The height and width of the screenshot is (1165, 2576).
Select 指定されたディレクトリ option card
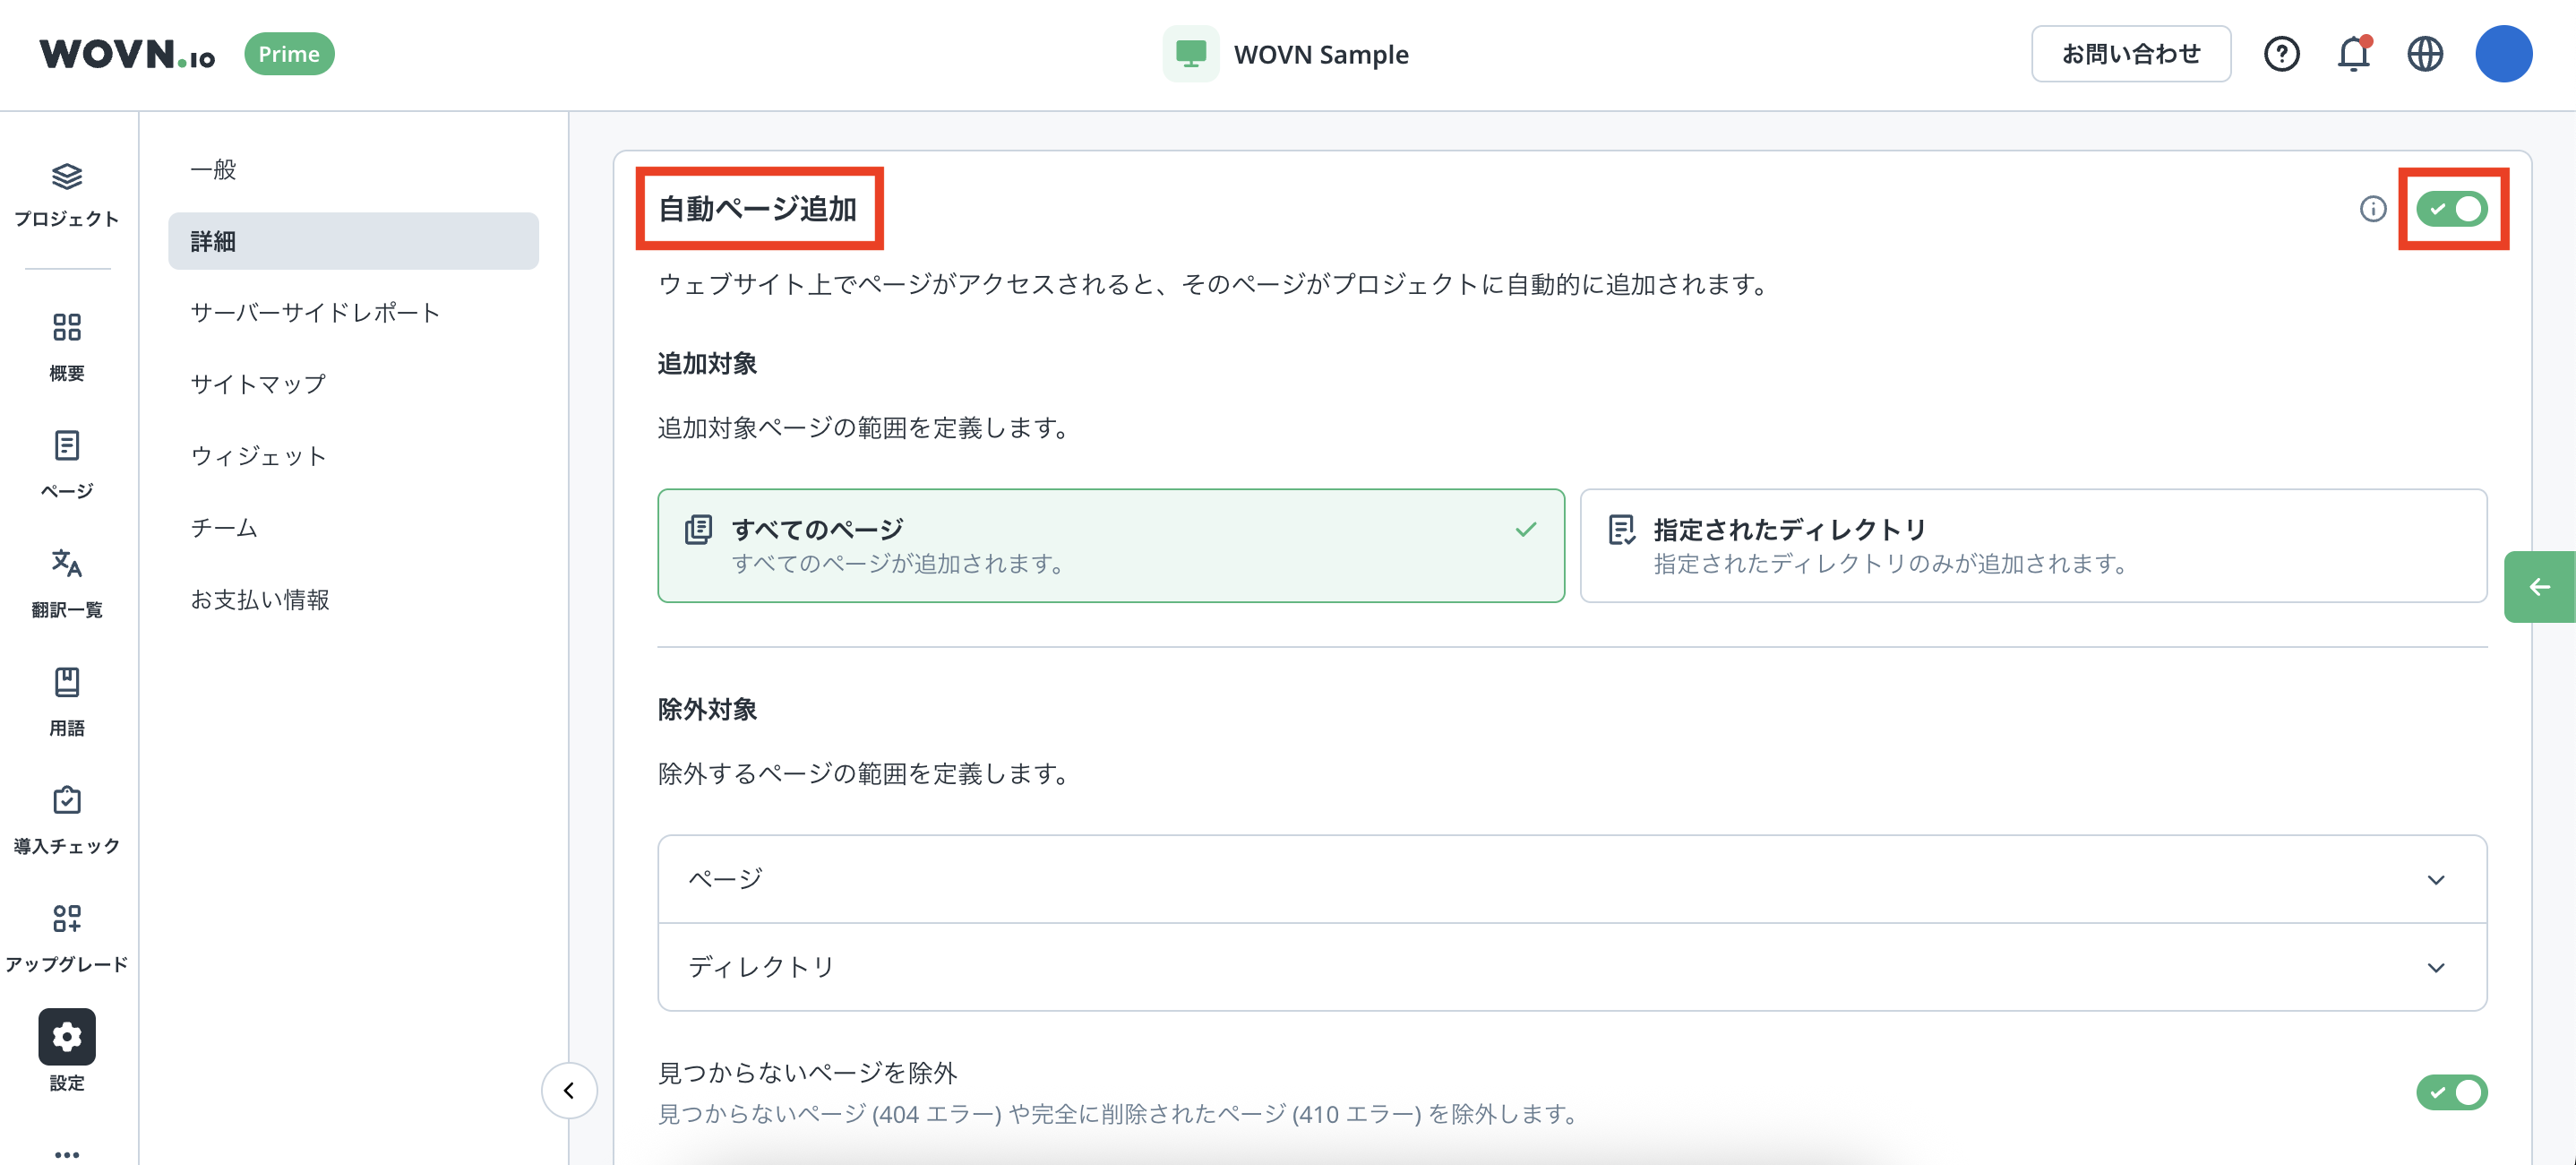click(x=2032, y=546)
